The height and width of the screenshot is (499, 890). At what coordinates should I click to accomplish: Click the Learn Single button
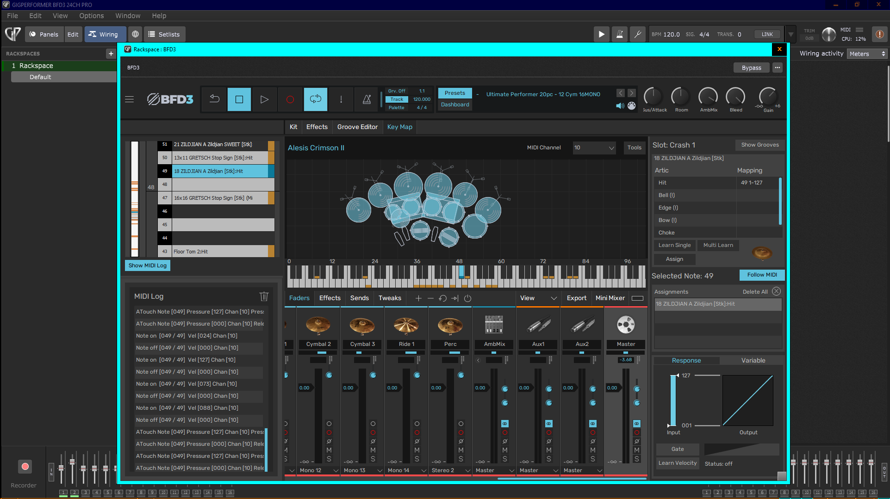click(x=674, y=245)
